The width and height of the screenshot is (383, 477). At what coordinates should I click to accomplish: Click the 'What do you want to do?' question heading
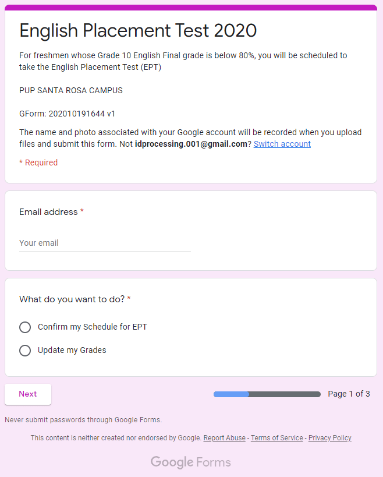[72, 299]
